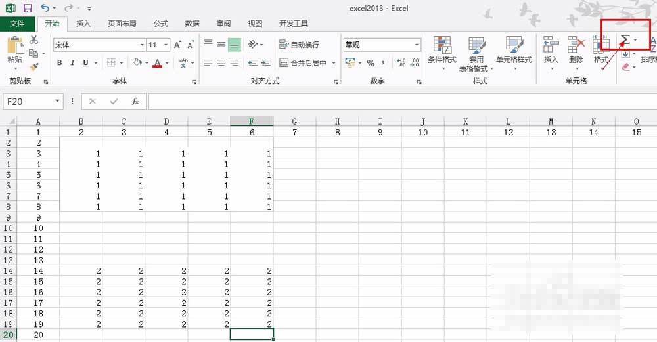This screenshot has height=342, width=657.
Task: Click the Name Box showing F20
Action: 29,102
